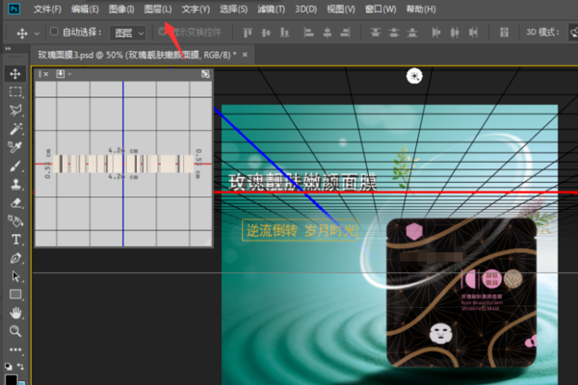578x385 pixels.
Task: Expand the secondary view dropdown arrow
Action: (69, 74)
